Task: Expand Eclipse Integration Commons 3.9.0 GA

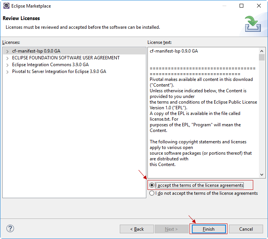Action: pyautogui.click(x=7, y=65)
